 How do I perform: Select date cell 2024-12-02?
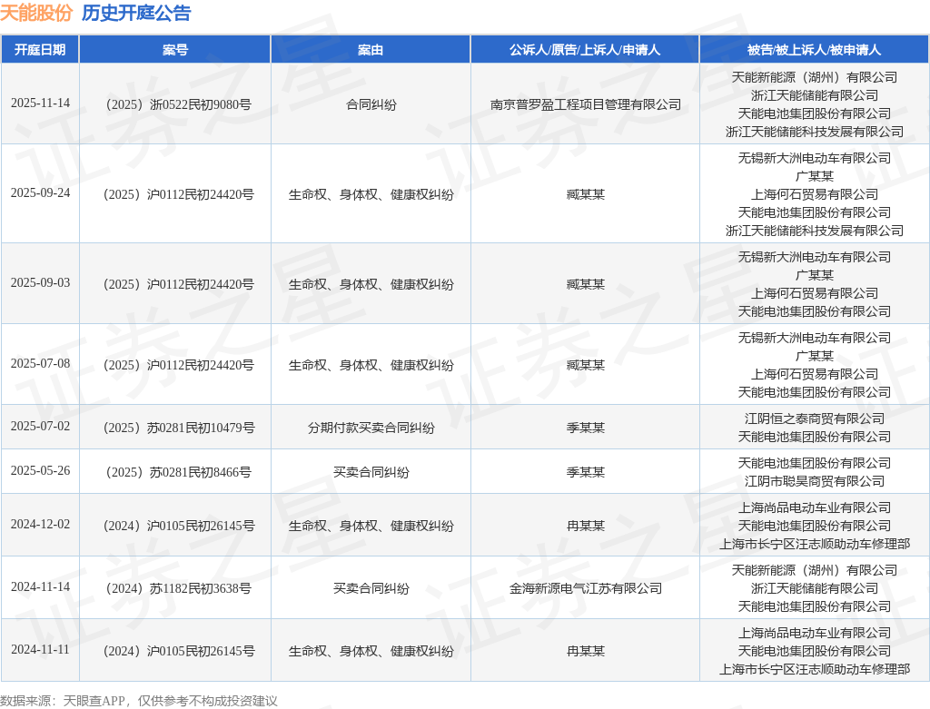[40, 525]
